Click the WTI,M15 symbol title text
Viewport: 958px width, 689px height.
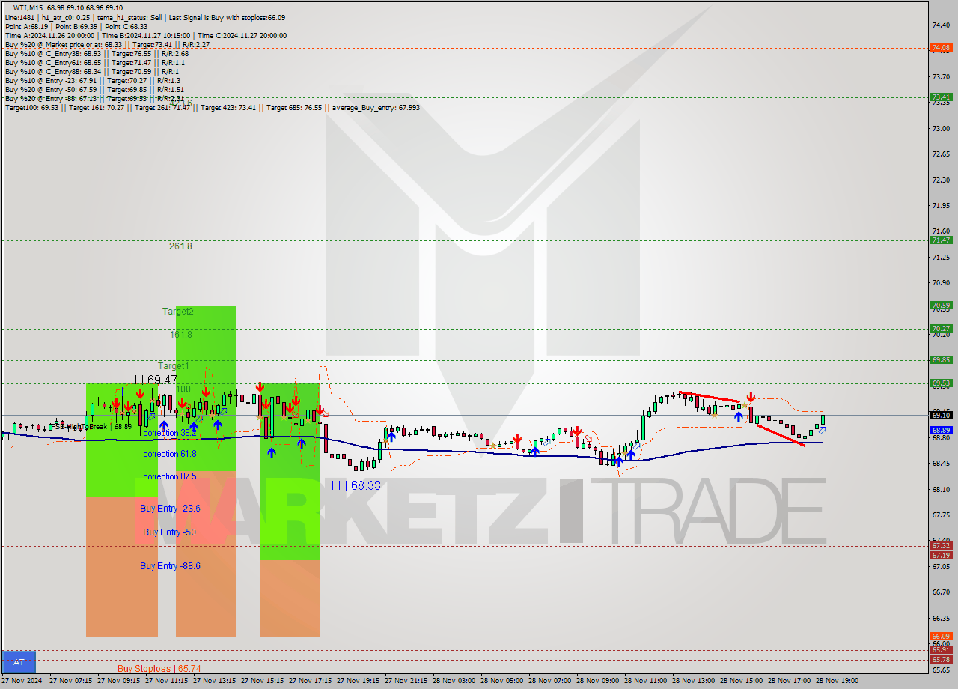point(29,8)
